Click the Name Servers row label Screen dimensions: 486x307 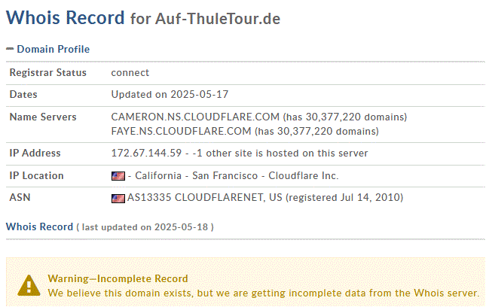(43, 117)
